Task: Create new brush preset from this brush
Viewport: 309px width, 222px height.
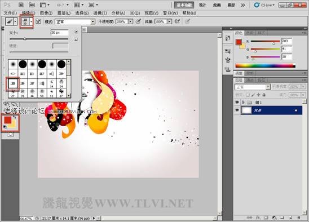Action: (x=76, y=39)
